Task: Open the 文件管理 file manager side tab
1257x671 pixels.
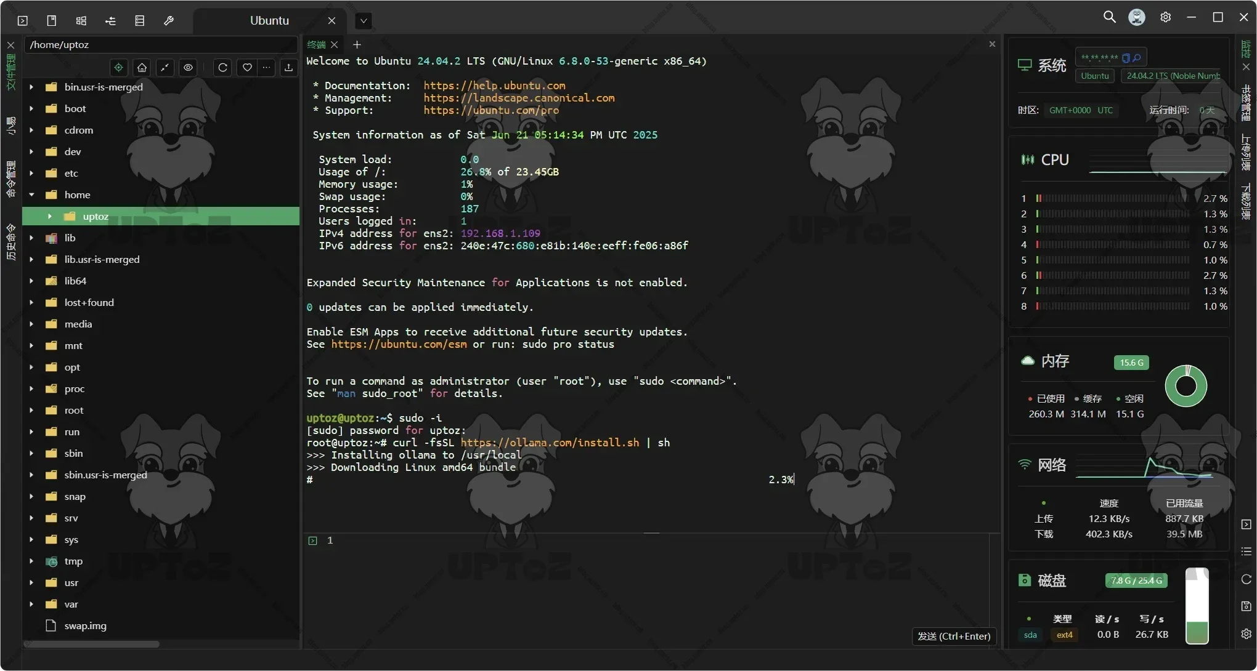Action: 10,72
